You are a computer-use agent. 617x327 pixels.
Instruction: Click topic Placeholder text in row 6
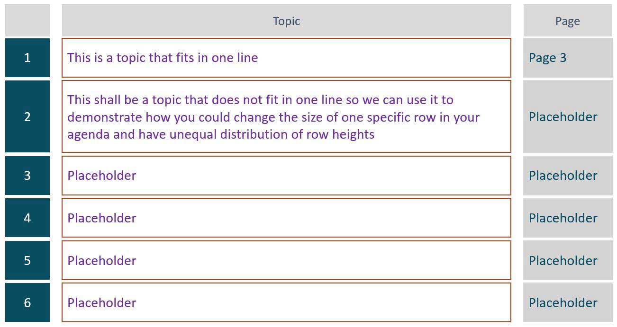102,302
